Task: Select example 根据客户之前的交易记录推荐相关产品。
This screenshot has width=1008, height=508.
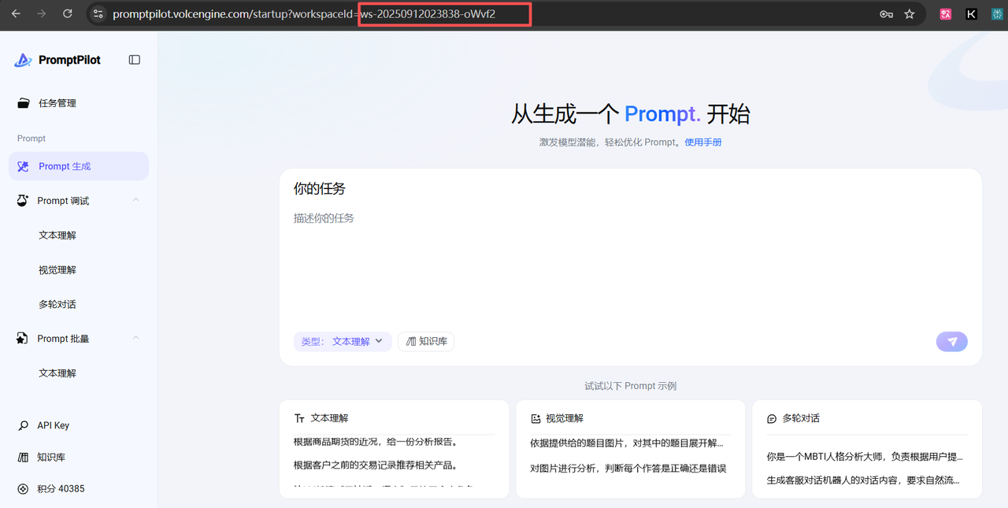Action: click(376, 465)
